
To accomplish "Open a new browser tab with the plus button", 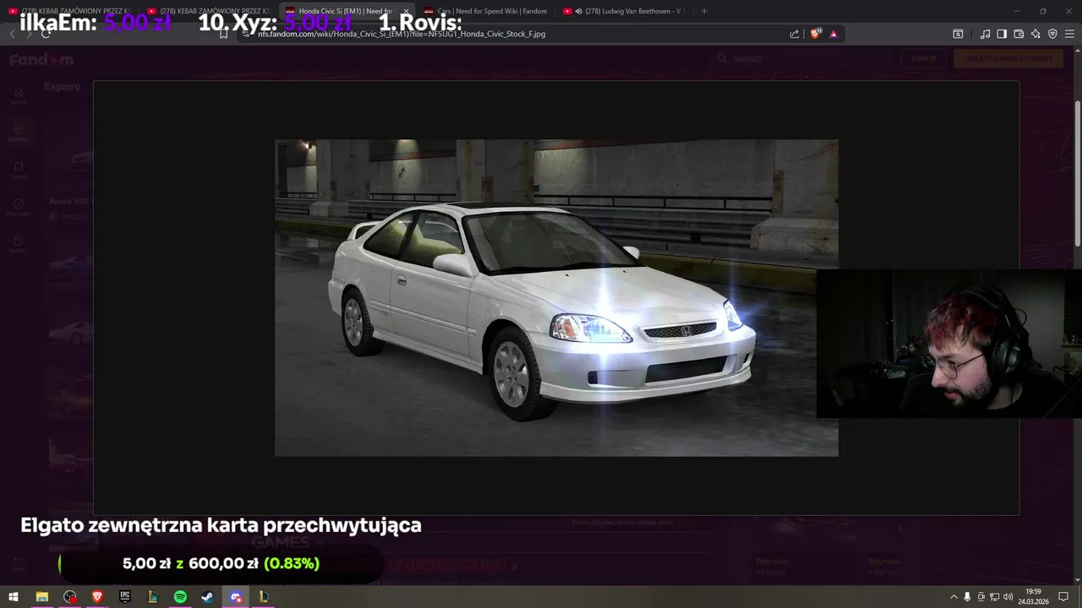I will pos(704,11).
